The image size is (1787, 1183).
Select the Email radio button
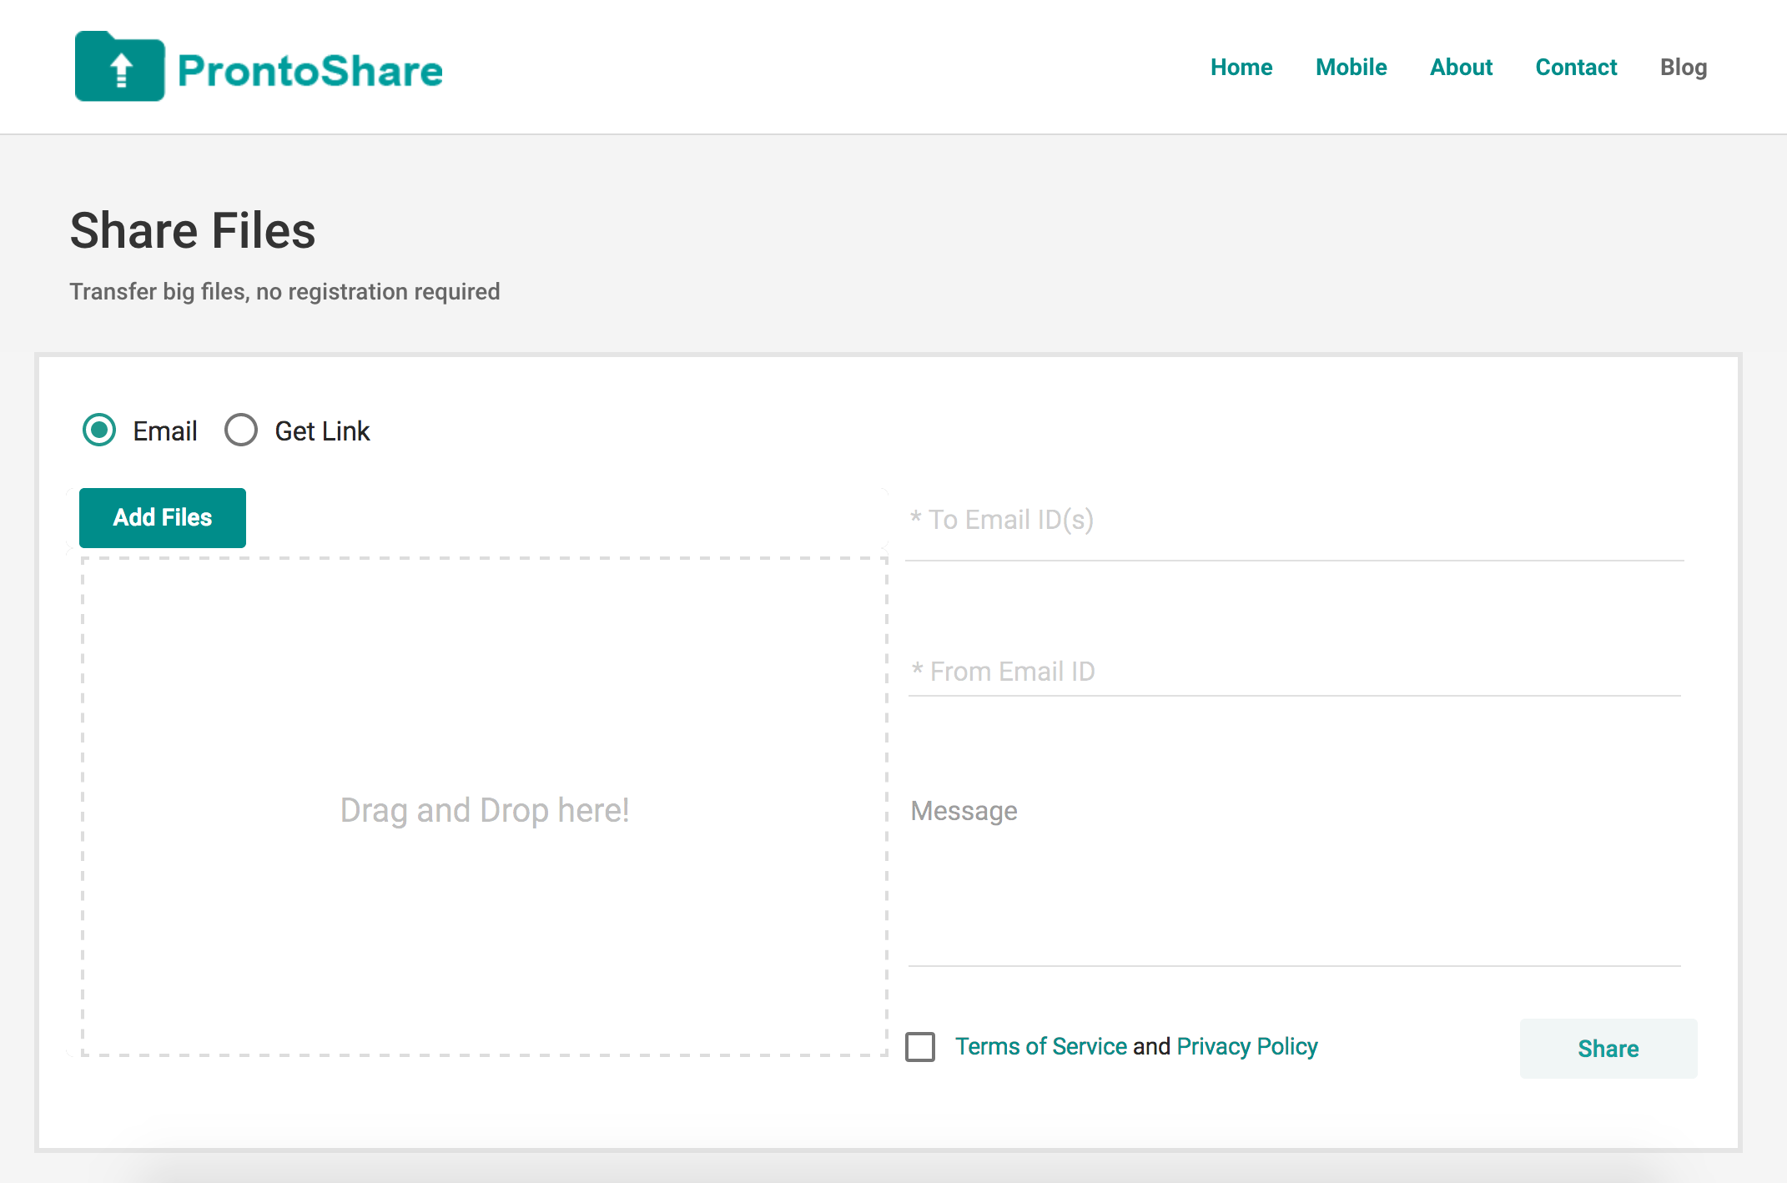click(x=99, y=430)
